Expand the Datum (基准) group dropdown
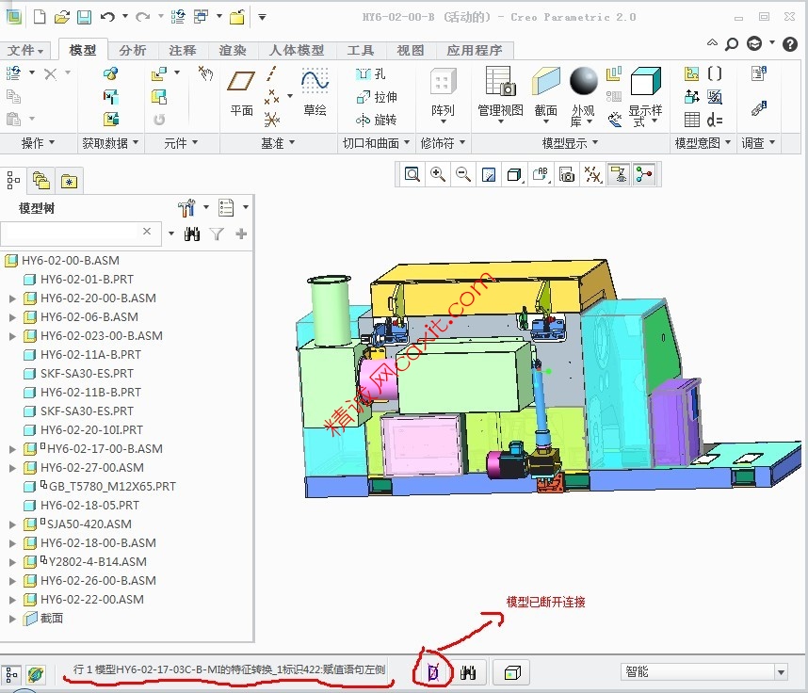The width and height of the screenshot is (808, 693). pos(278,143)
